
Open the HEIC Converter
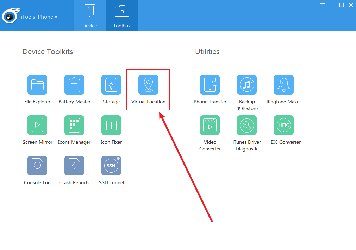284,125
